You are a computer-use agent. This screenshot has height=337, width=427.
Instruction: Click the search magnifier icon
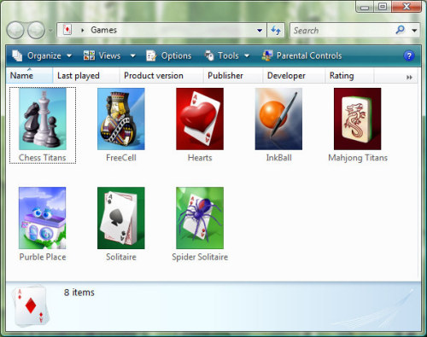(x=400, y=29)
